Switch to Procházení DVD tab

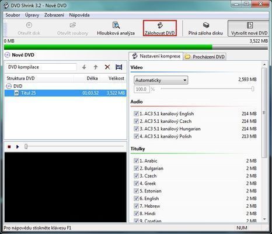(x=205, y=57)
